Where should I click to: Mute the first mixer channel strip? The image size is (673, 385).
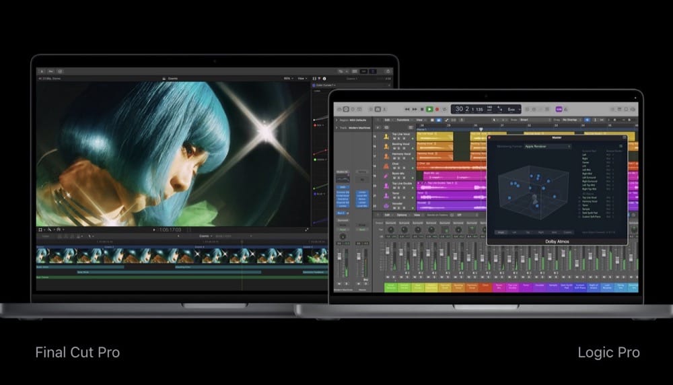pyautogui.click(x=387, y=277)
